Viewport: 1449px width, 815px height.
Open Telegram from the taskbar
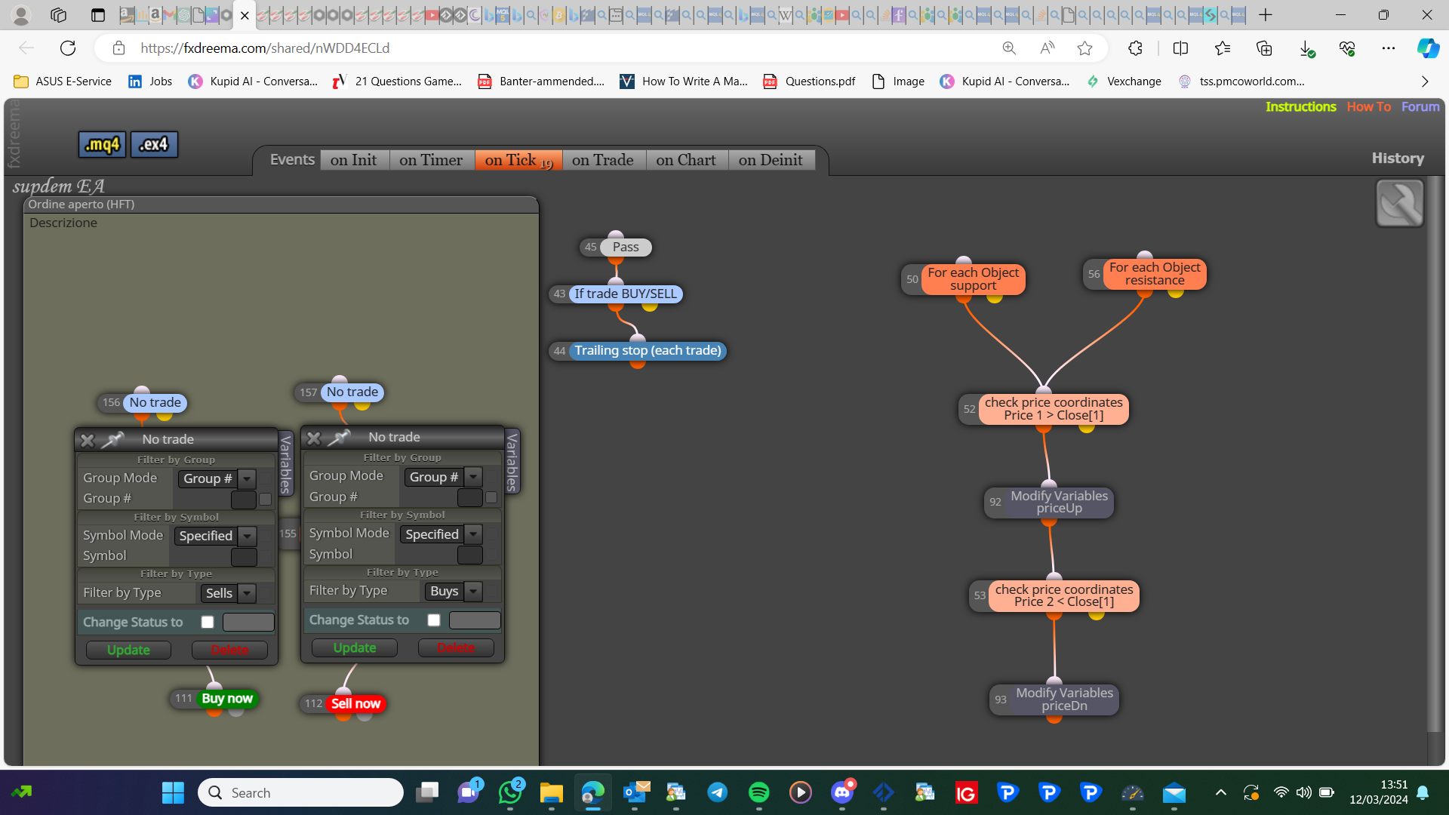point(717,792)
